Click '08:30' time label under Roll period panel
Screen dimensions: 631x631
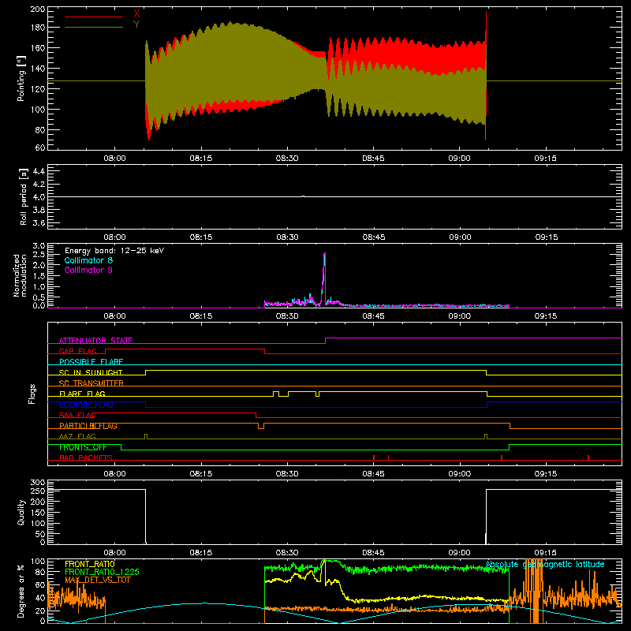(x=287, y=237)
